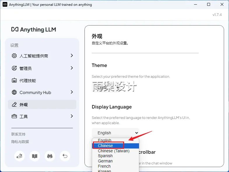Open the 联系支持 link
The height and width of the screenshot is (172, 229).
coord(18,134)
